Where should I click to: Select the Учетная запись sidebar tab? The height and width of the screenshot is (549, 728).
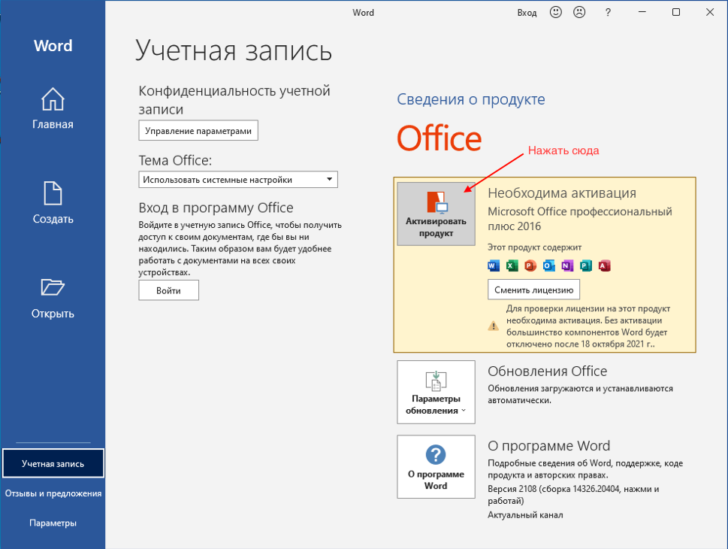53,463
